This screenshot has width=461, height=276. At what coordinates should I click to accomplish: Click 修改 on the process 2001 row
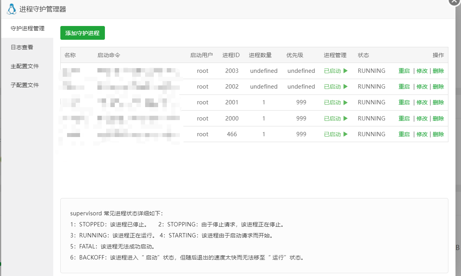[x=422, y=102]
